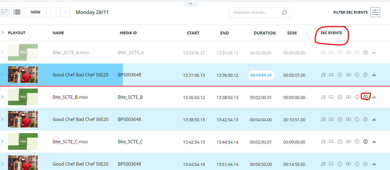Expand the Bite_SCTE_C.mov row chevron
The image size is (390, 170).
pyautogui.click(x=2, y=141)
